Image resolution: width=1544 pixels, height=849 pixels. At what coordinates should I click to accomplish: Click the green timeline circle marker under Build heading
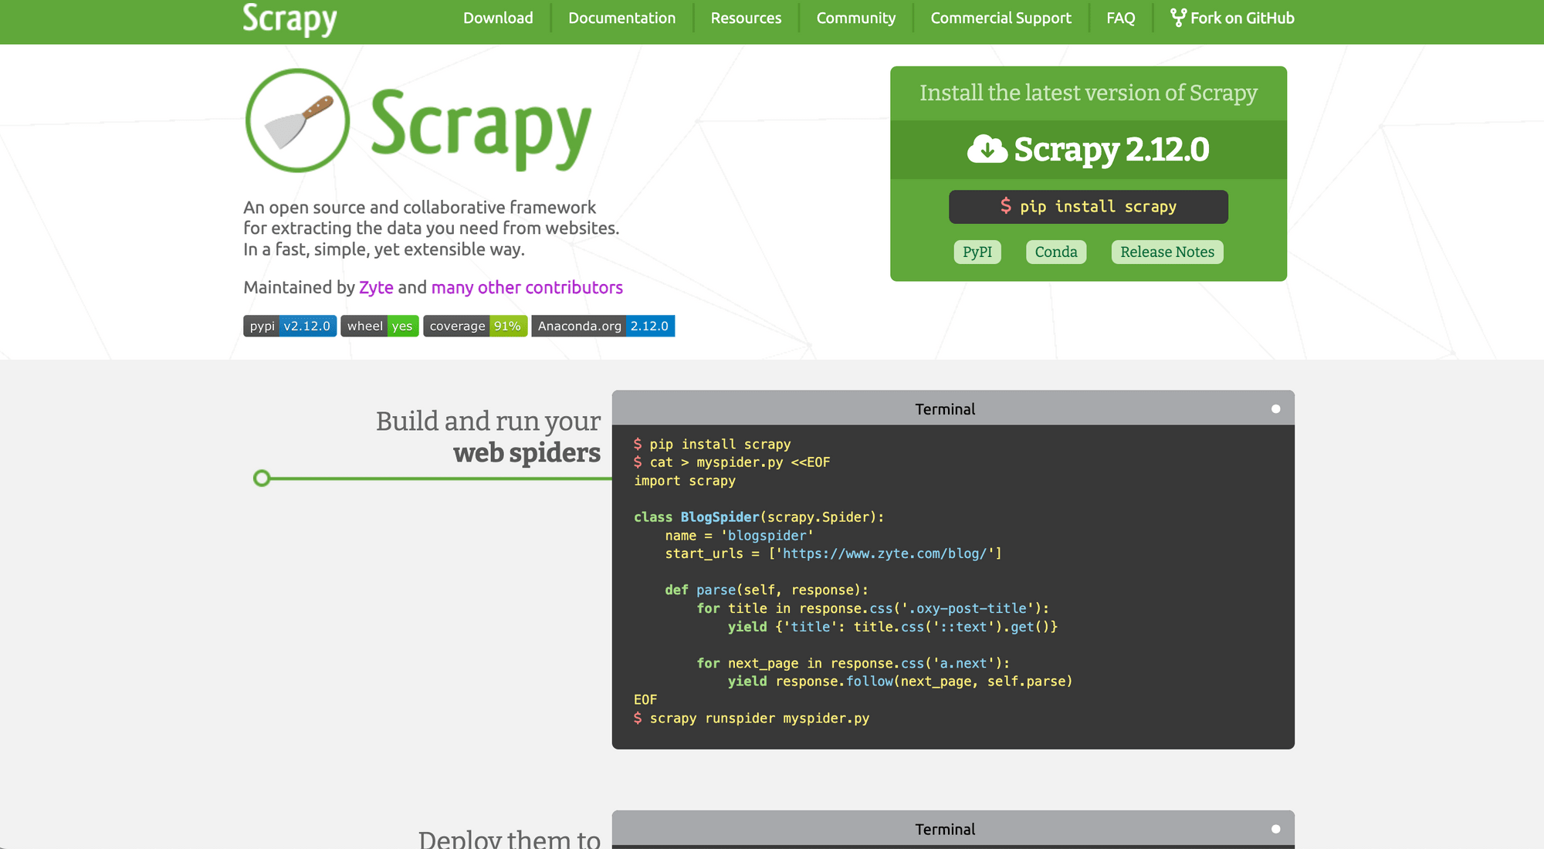(x=262, y=479)
